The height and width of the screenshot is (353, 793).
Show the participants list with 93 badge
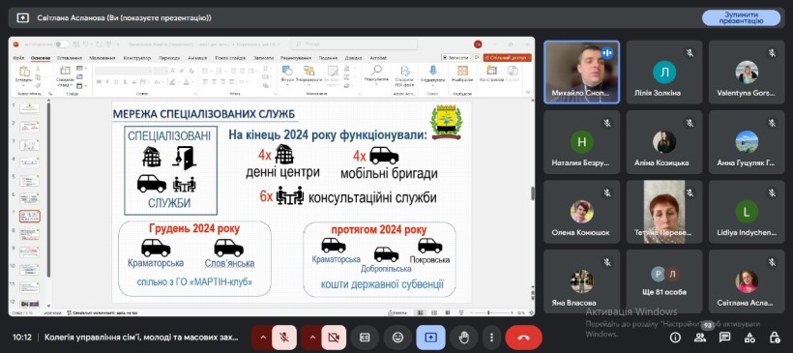[x=700, y=338]
